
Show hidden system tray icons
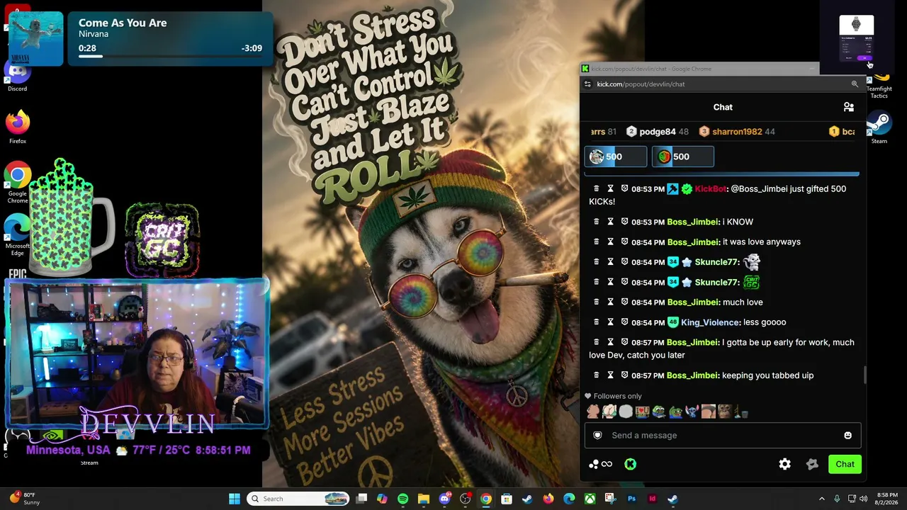tap(821, 499)
